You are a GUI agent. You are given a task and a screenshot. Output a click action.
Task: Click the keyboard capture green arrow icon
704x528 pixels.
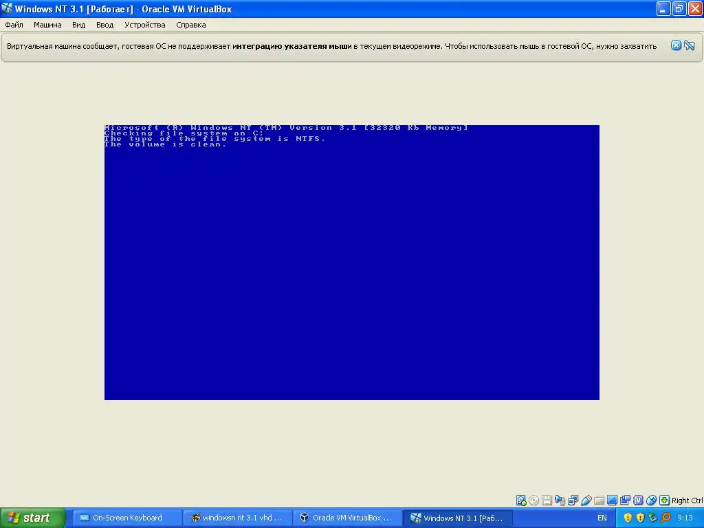pos(664,500)
